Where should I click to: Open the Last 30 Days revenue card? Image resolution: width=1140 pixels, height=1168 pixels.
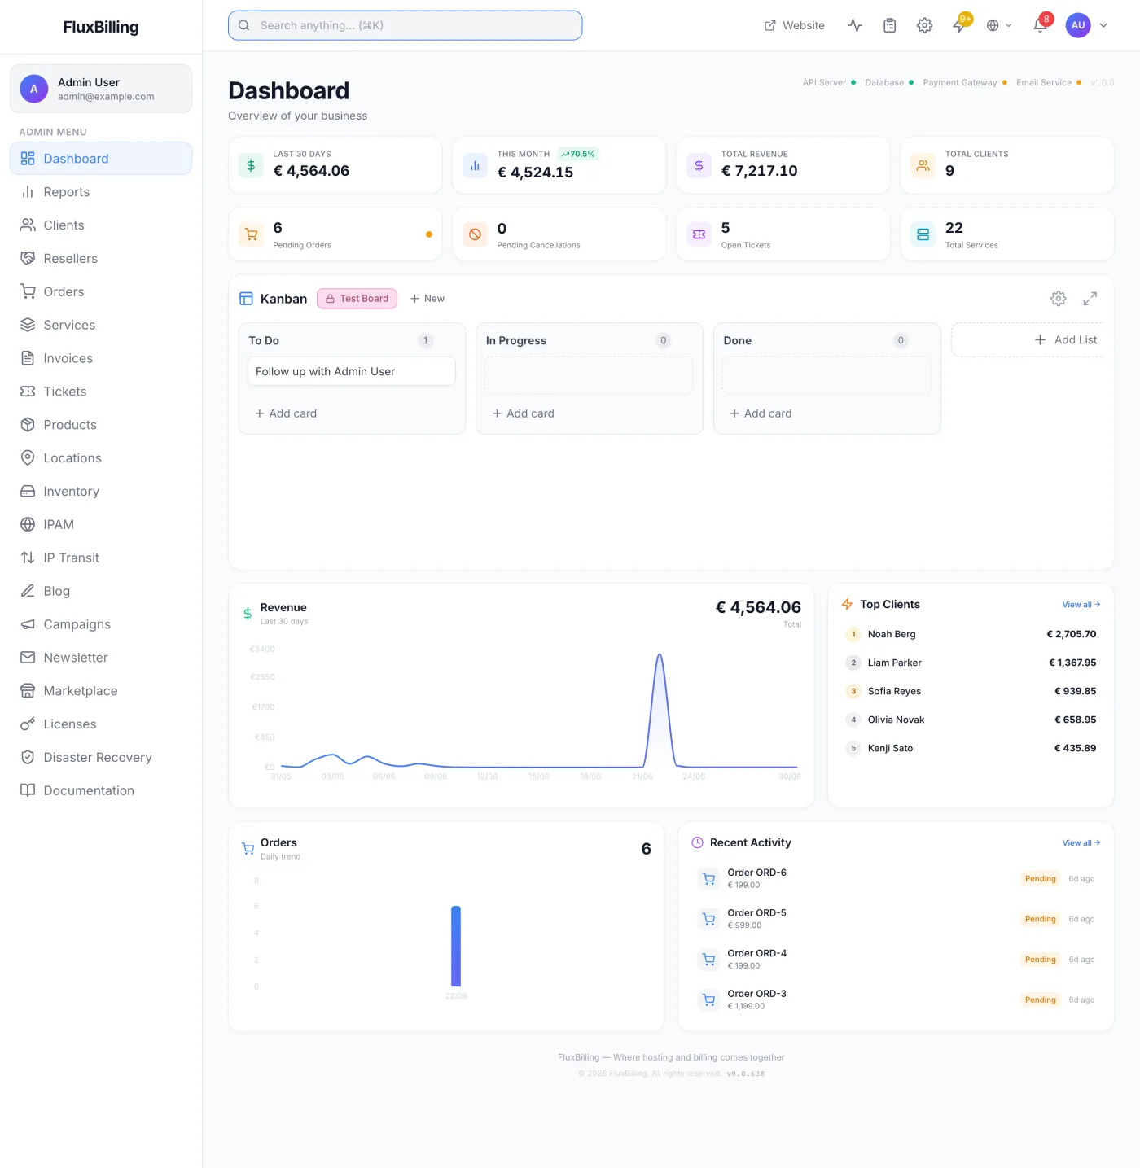pyautogui.click(x=335, y=165)
